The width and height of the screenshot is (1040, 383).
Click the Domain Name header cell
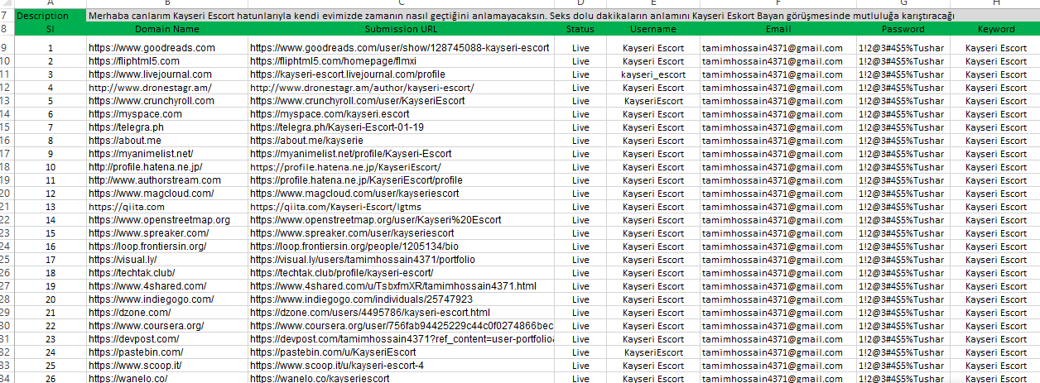click(x=167, y=29)
